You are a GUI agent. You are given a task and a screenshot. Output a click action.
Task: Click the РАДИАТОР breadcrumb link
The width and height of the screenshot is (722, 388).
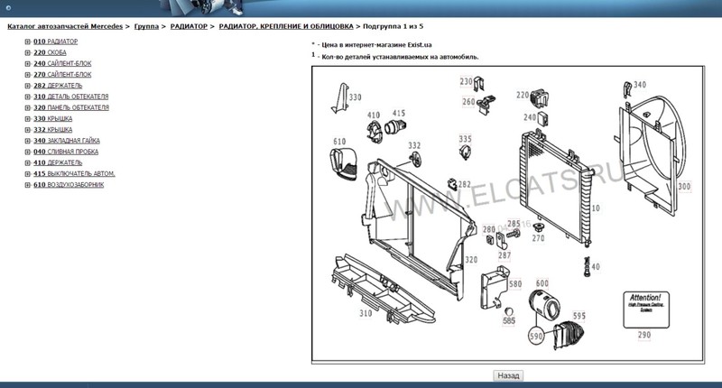[x=190, y=28]
